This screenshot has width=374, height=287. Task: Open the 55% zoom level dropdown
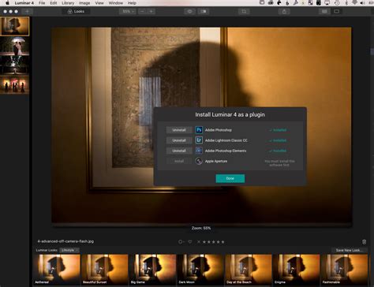pos(128,11)
